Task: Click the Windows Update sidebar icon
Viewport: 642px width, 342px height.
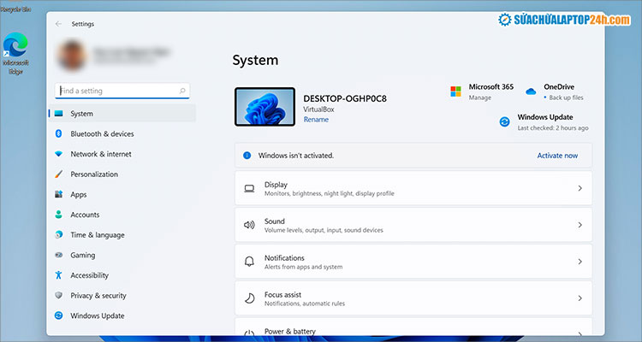Action: pyautogui.click(x=58, y=315)
